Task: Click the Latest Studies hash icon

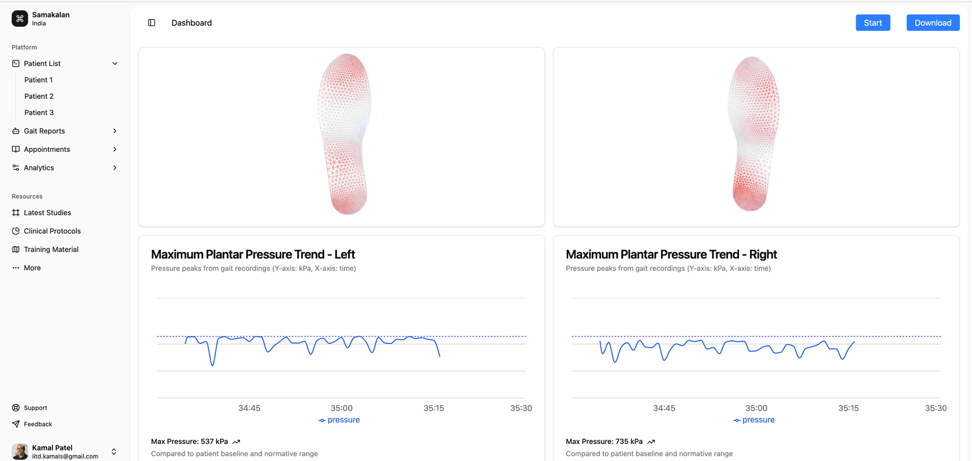Action: pos(16,213)
